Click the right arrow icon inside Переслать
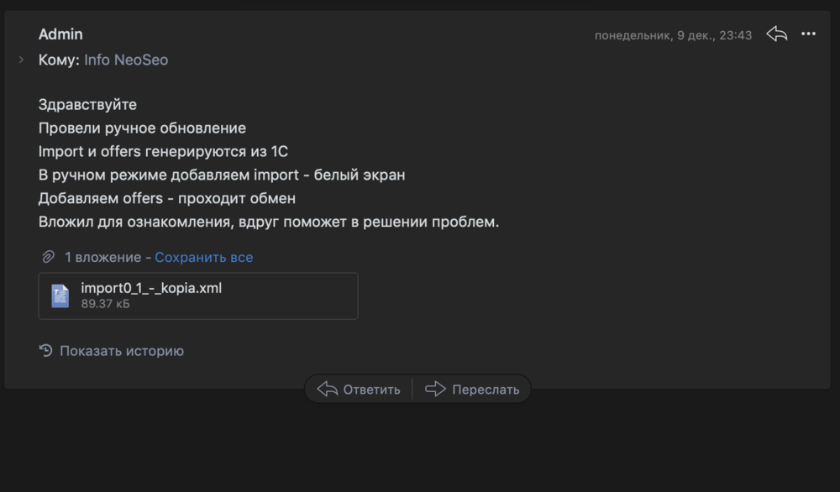Screen dimensions: 840x492 coord(435,390)
